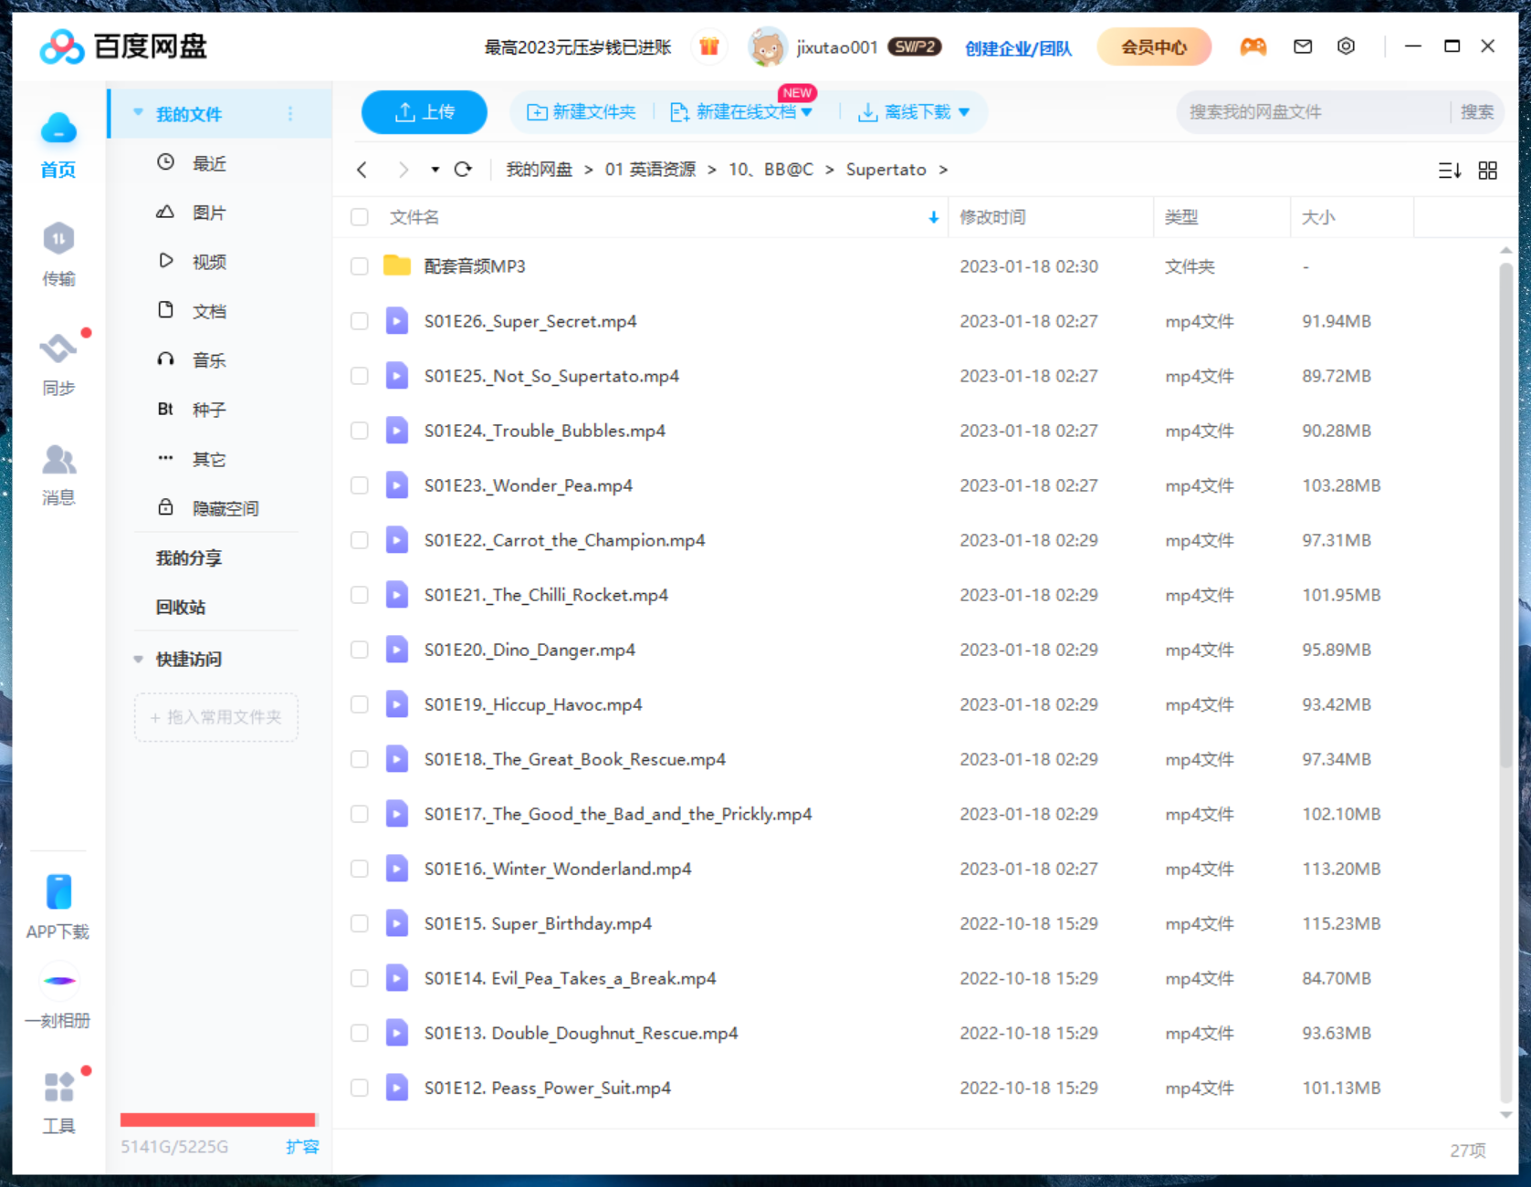Check the box for S01E16._Winter_Wonderland.mp4
The image size is (1531, 1187).
click(x=360, y=868)
